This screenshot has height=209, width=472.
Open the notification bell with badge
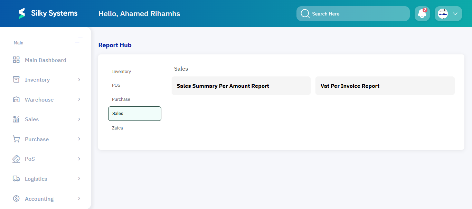point(422,13)
